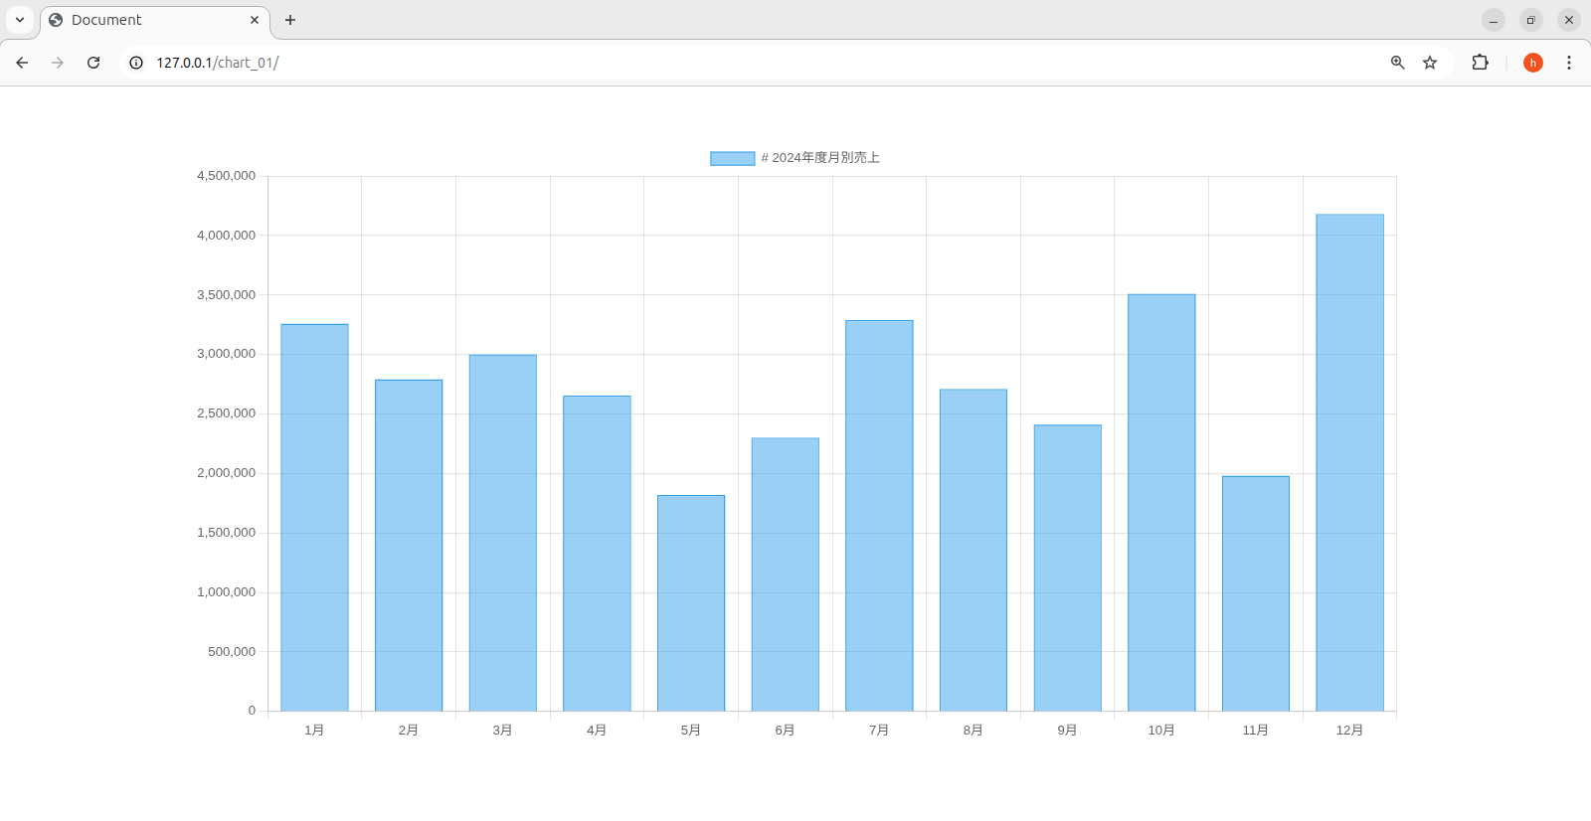Image resolution: width=1591 pixels, height=821 pixels.
Task: Close the Document tab
Action: click(255, 20)
